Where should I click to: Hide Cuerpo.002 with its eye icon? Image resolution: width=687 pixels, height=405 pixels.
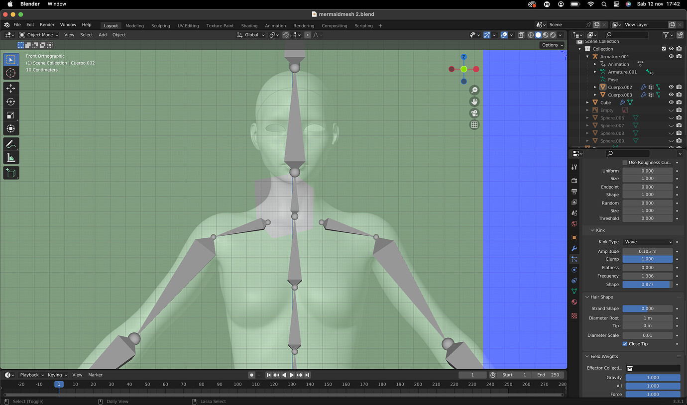pos(671,87)
